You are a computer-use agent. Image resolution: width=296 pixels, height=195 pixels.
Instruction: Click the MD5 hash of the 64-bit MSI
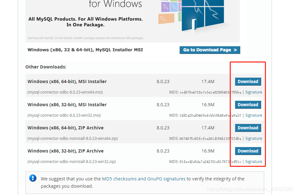point(210,92)
